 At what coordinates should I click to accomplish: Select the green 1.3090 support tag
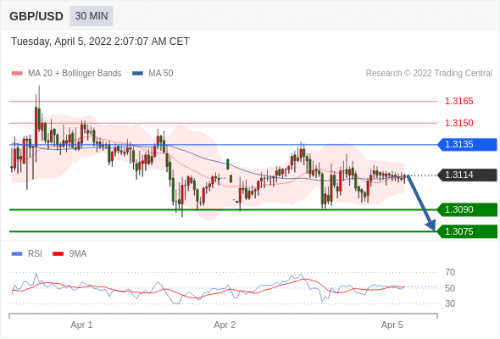[x=467, y=210]
